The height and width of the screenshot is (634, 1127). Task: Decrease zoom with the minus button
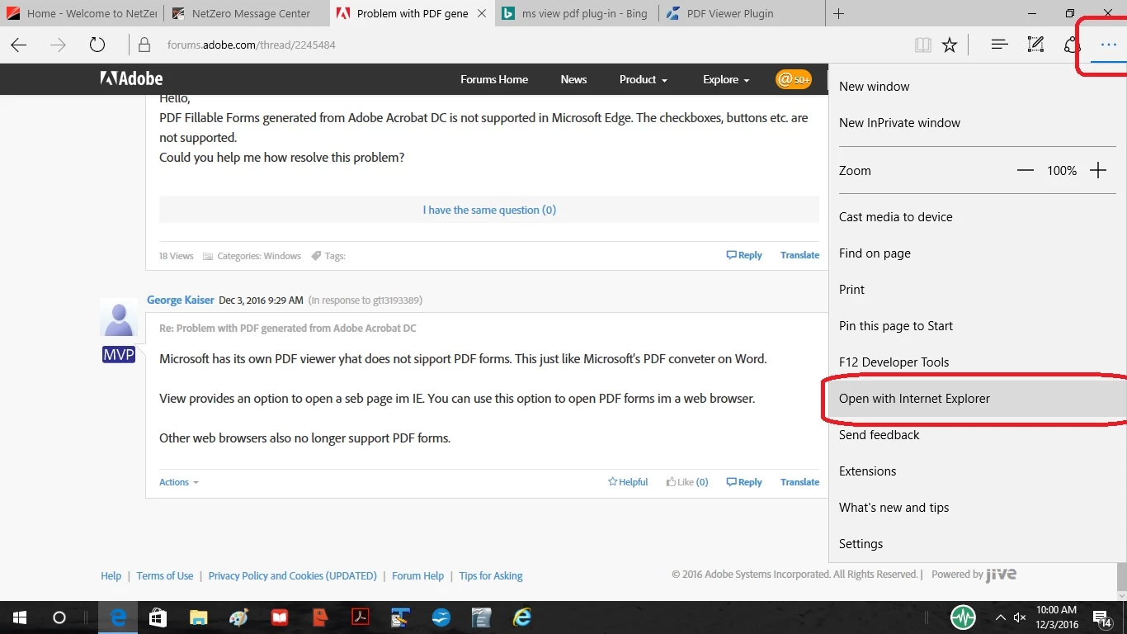pos(1026,171)
